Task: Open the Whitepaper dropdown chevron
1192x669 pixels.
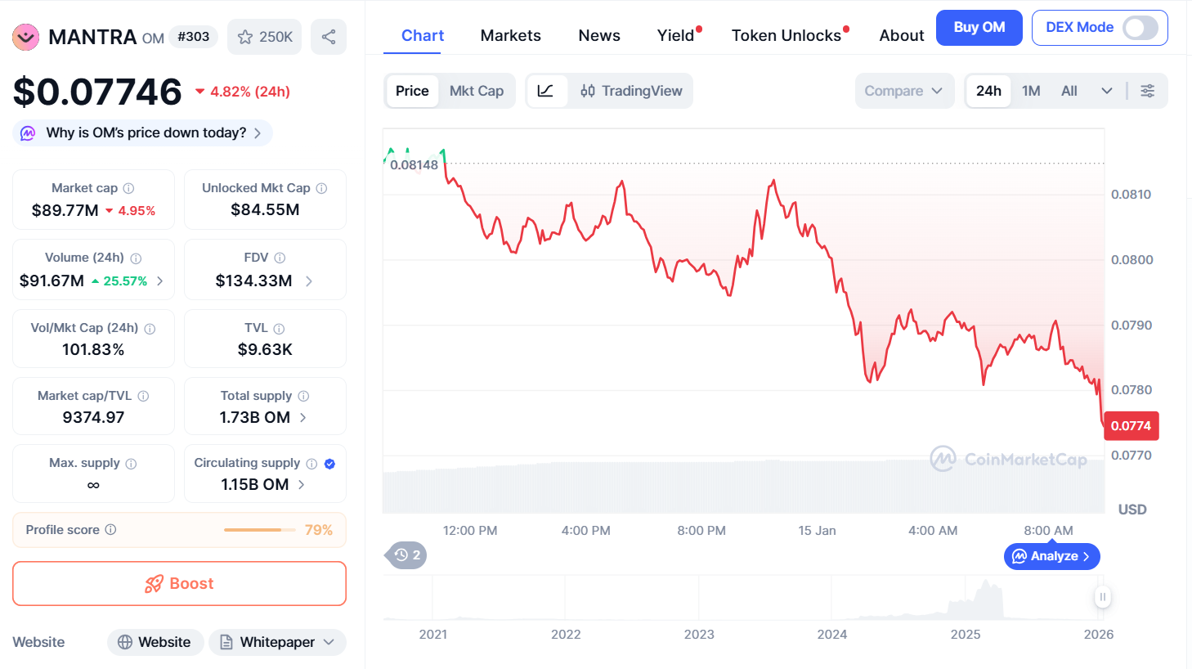Action: [327, 642]
